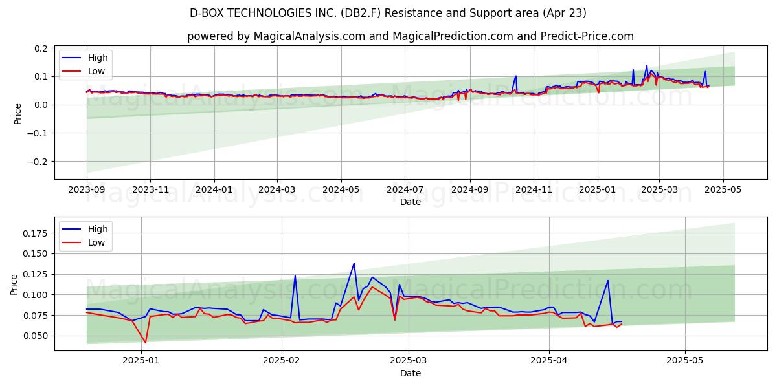Click the highest blue peak in bottom chart
Image resolution: width=777 pixels, height=388 pixels.
354,263
